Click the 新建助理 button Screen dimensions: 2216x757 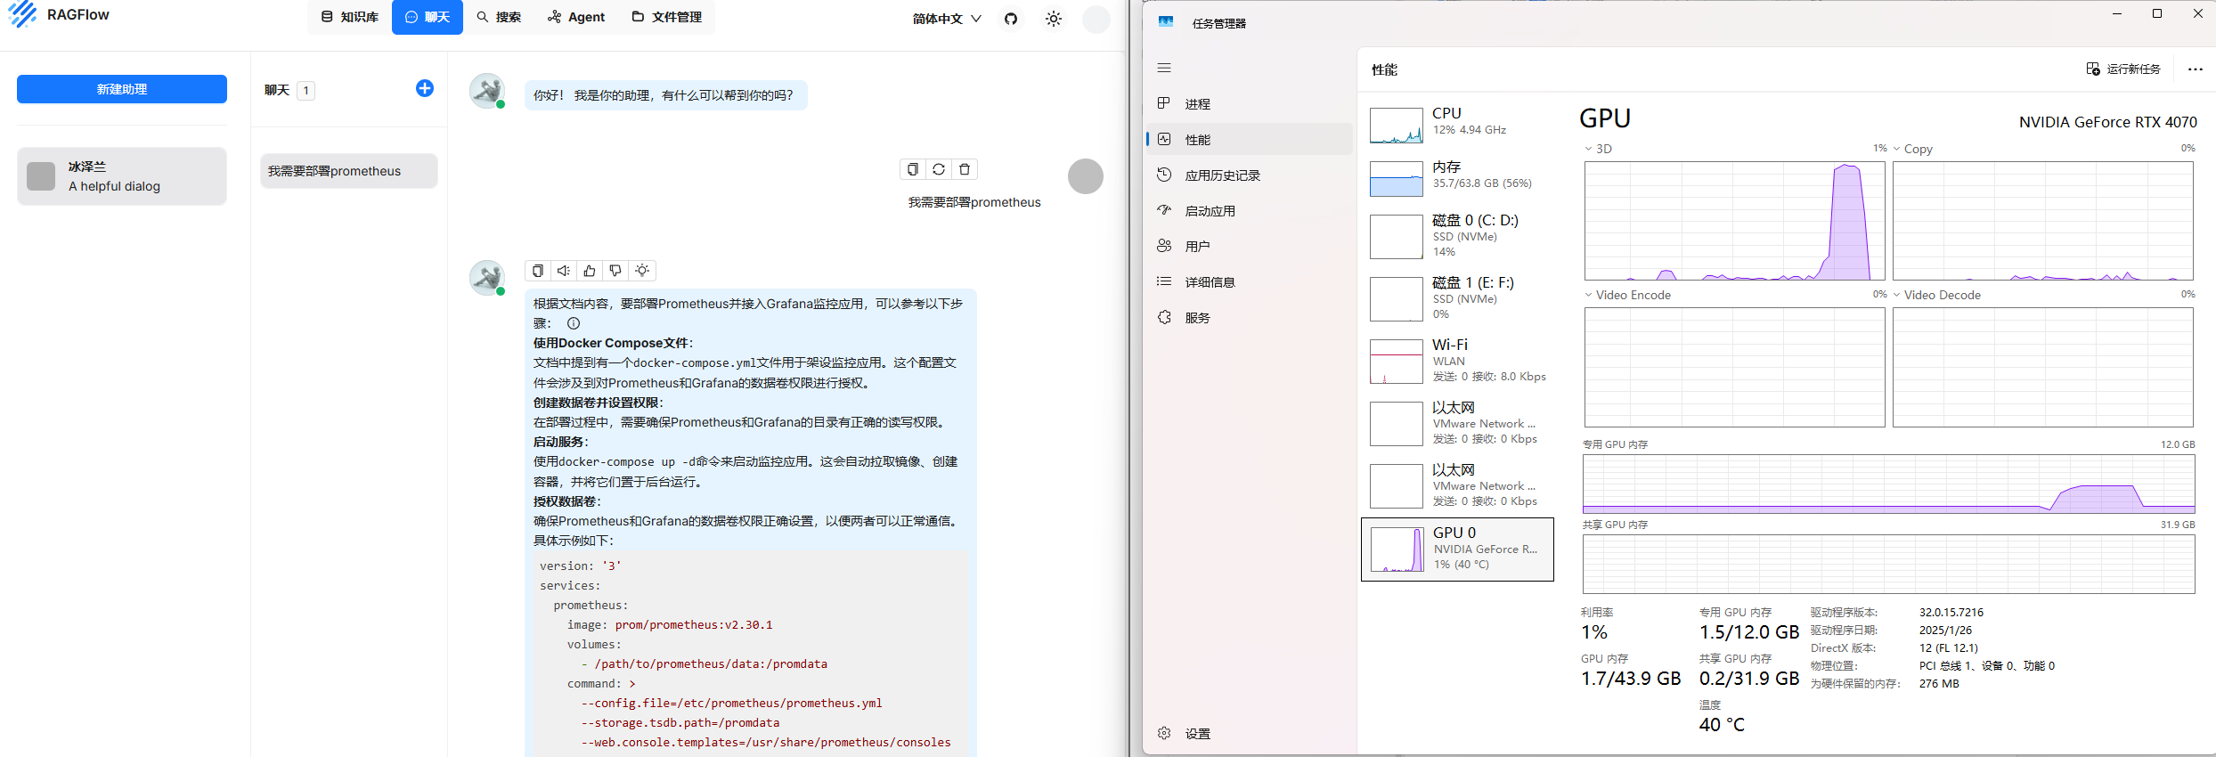click(x=122, y=89)
